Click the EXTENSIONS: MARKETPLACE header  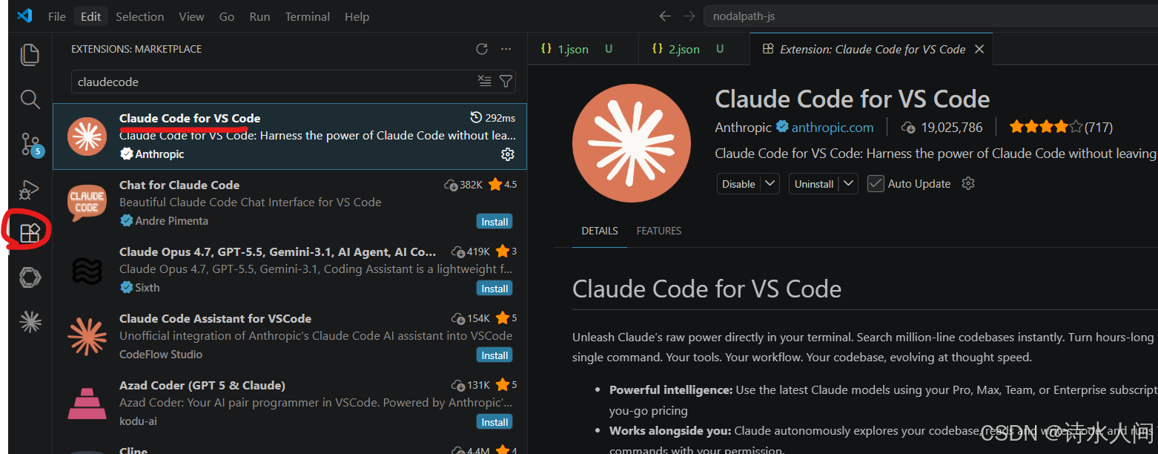136,49
